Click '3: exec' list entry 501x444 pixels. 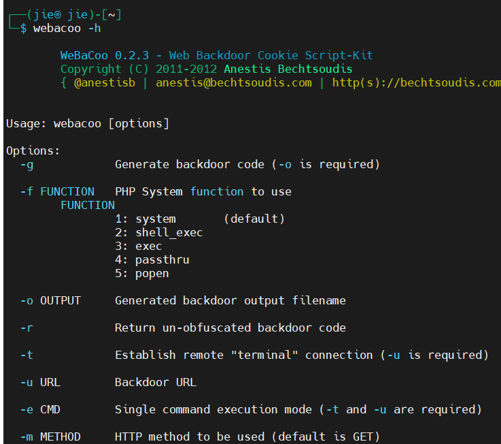(139, 246)
